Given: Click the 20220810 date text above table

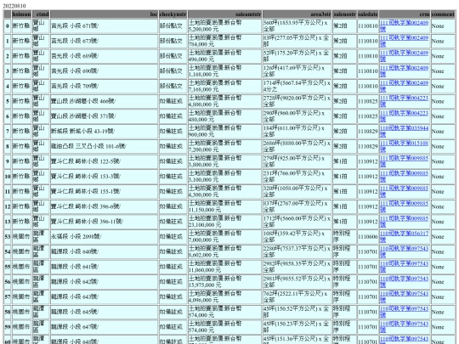Looking at the screenshot, I should 14,6.
